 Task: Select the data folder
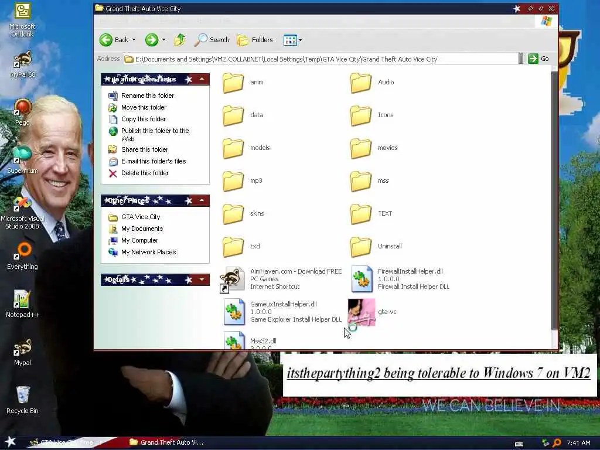click(x=243, y=115)
